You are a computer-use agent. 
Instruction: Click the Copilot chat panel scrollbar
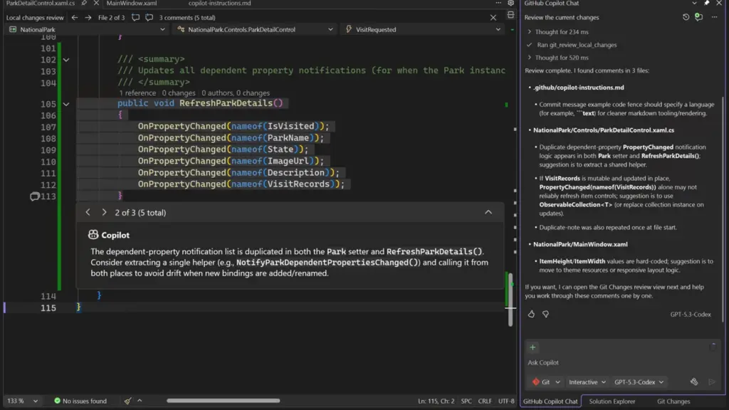(723, 209)
